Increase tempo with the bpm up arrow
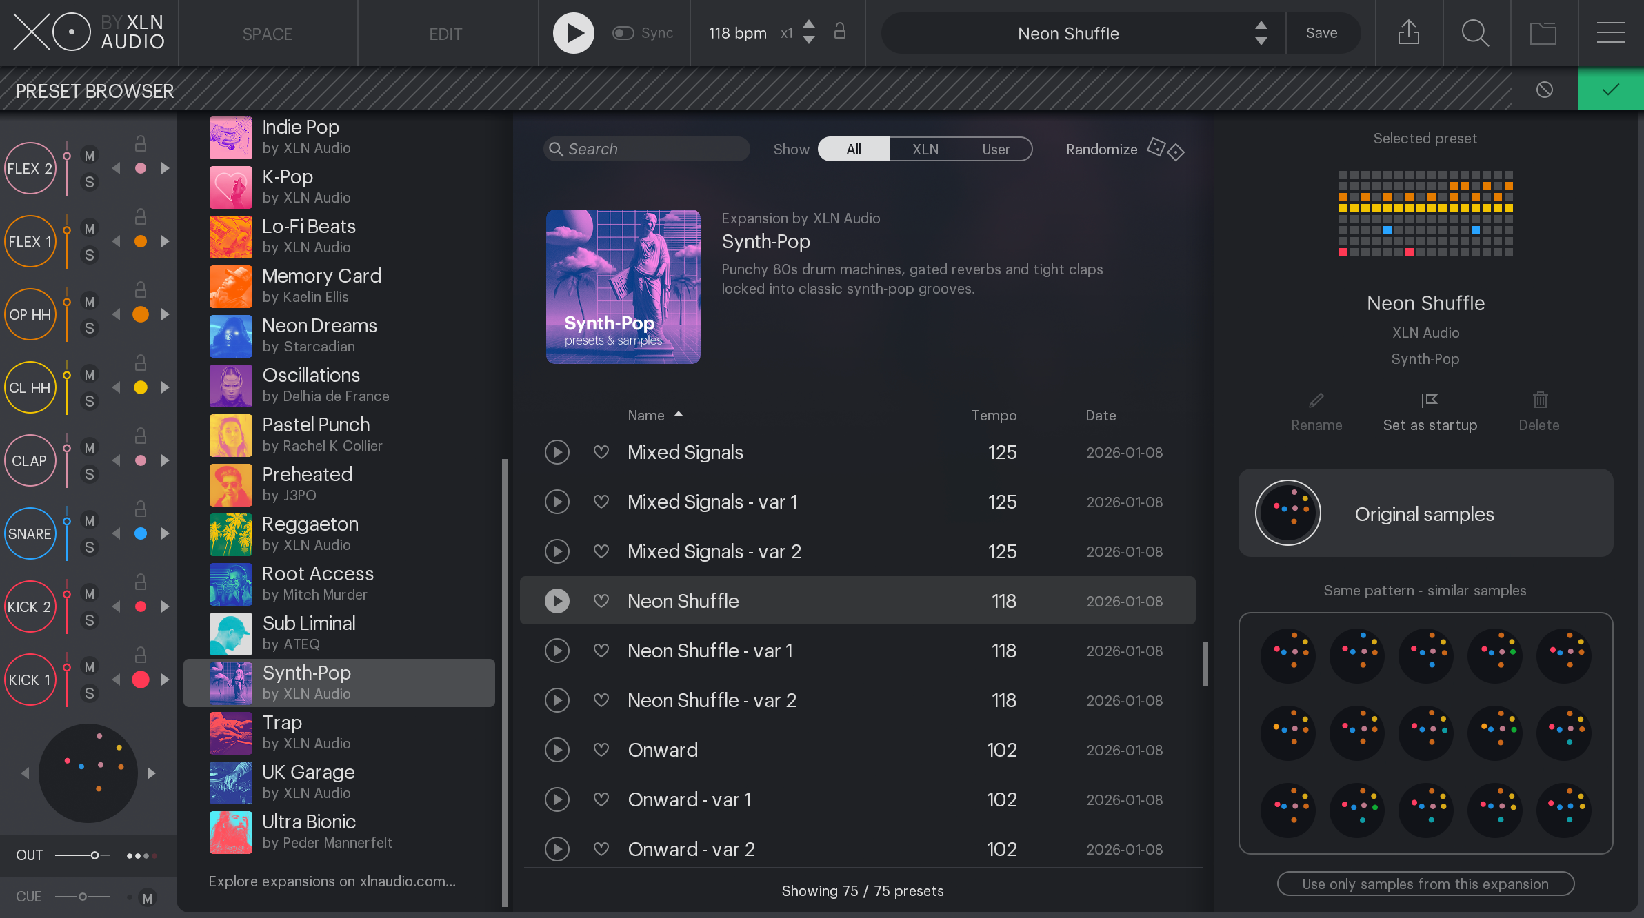The height and width of the screenshot is (918, 1644). [809, 24]
